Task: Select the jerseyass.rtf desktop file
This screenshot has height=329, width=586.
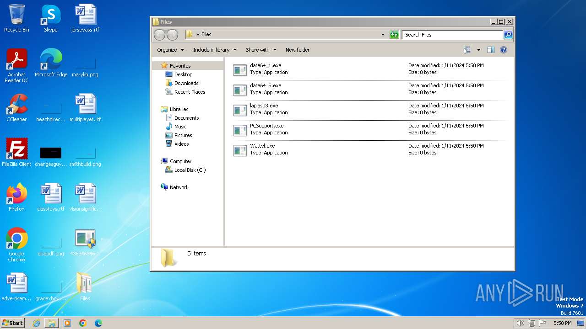Action: (x=85, y=18)
